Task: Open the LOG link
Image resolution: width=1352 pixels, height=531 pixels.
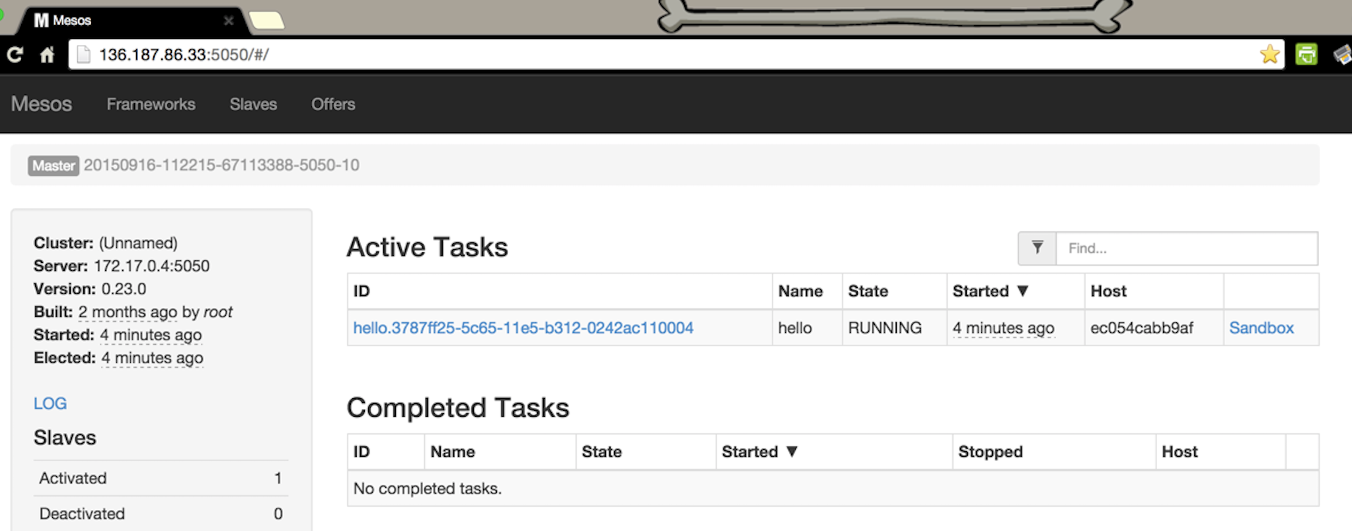Action: point(50,403)
